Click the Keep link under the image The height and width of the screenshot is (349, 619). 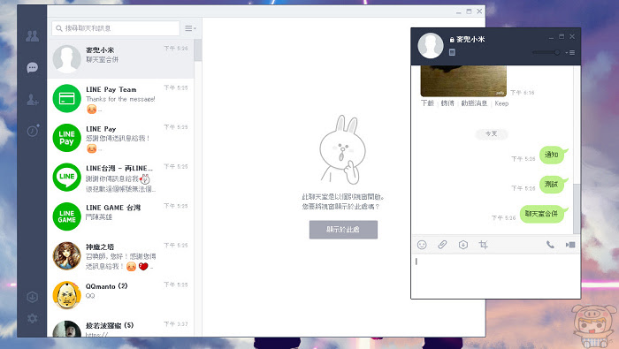[x=501, y=103]
